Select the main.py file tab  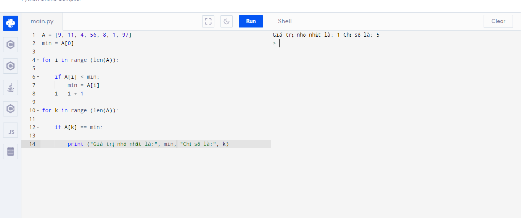(42, 21)
